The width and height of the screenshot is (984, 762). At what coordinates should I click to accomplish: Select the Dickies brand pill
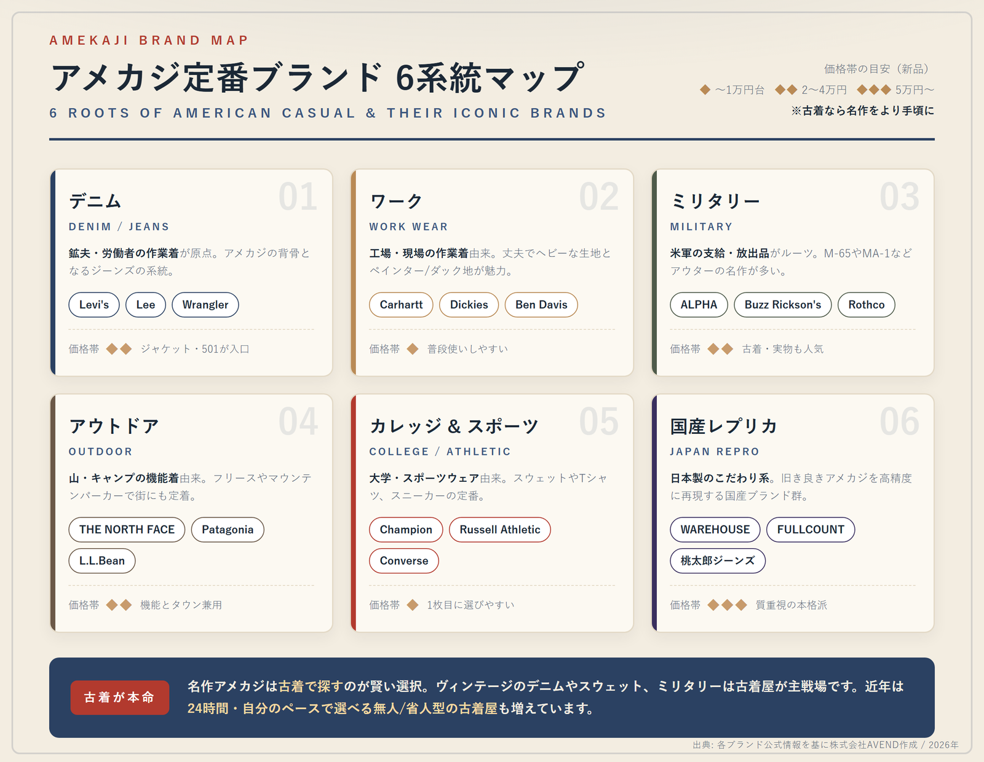[469, 305]
